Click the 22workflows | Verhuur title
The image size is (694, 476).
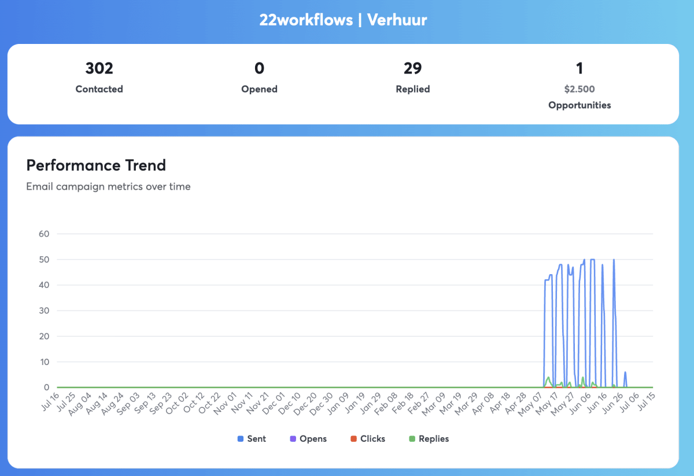344,20
